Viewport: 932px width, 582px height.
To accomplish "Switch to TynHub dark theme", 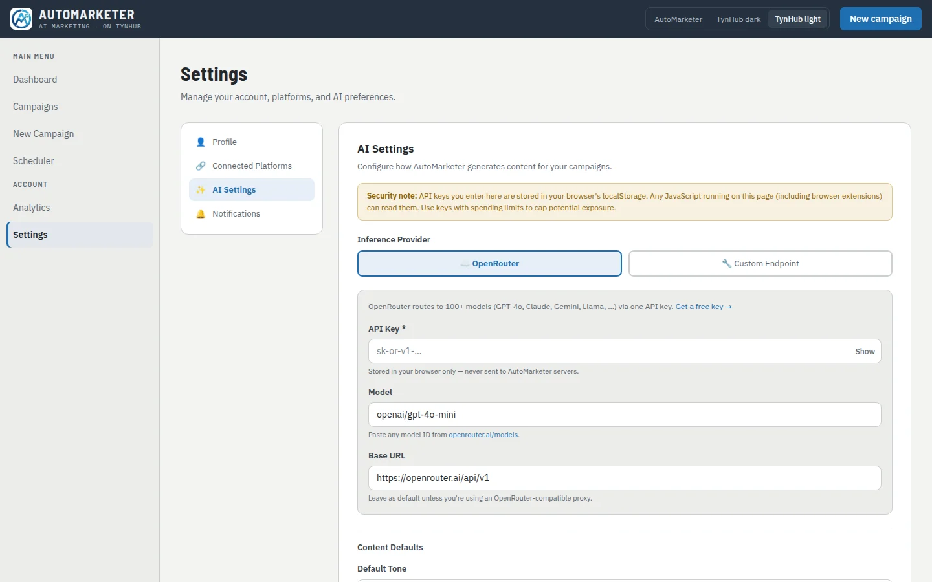I will 738,19.
